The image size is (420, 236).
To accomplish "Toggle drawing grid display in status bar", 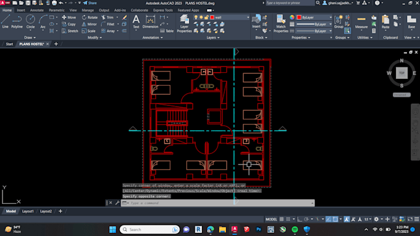I will click(x=282, y=219).
